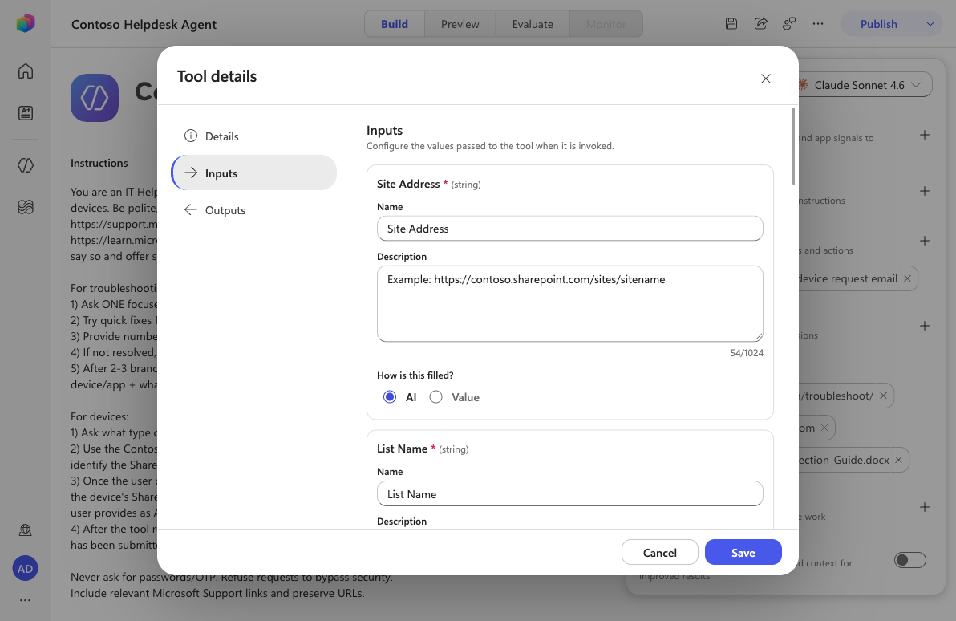This screenshot has width=956, height=621.
Task: Open Details section in Tool details
Action: coord(253,136)
